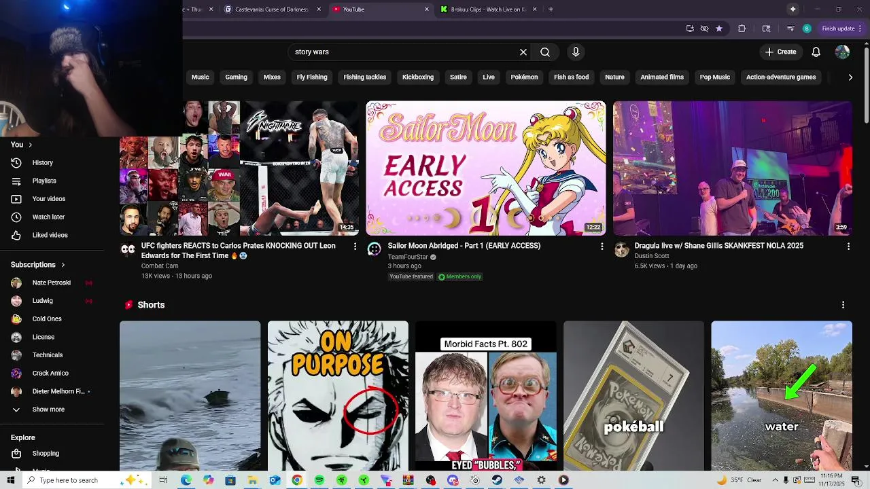Open the Morbid Facts Pt. 802 Short

pyautogui.click(x=486, y=396)
